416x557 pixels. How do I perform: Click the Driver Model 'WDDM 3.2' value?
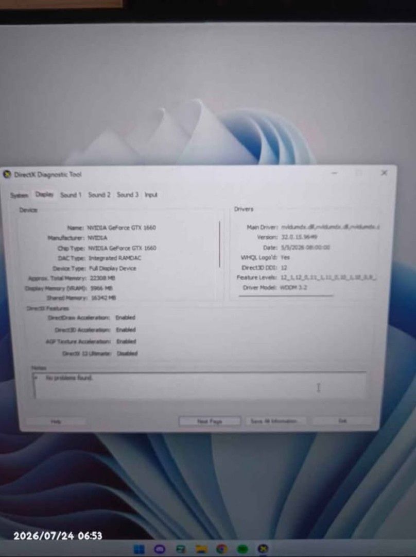click(x=293, y=287)
